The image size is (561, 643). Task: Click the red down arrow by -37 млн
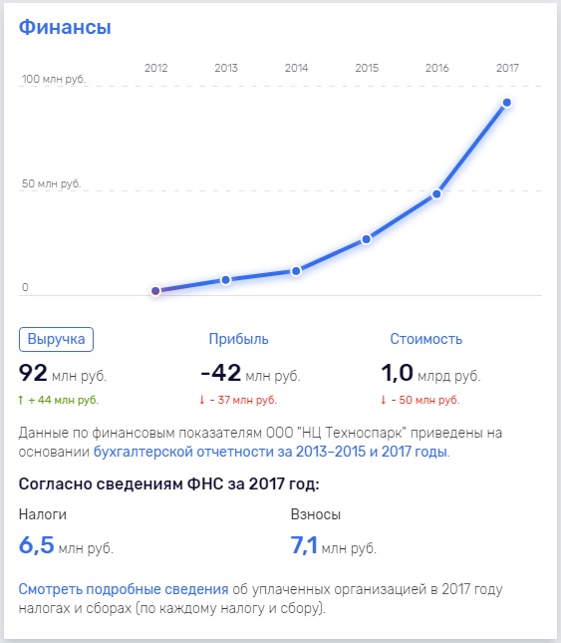point(201,400)
